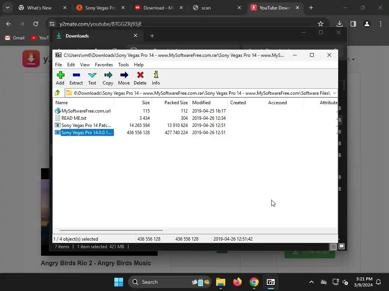Viewport: 389px width, 291px height.
Task: Switch to the Sony Vegas Pro Chrome tab
Action: pos(101,8)
